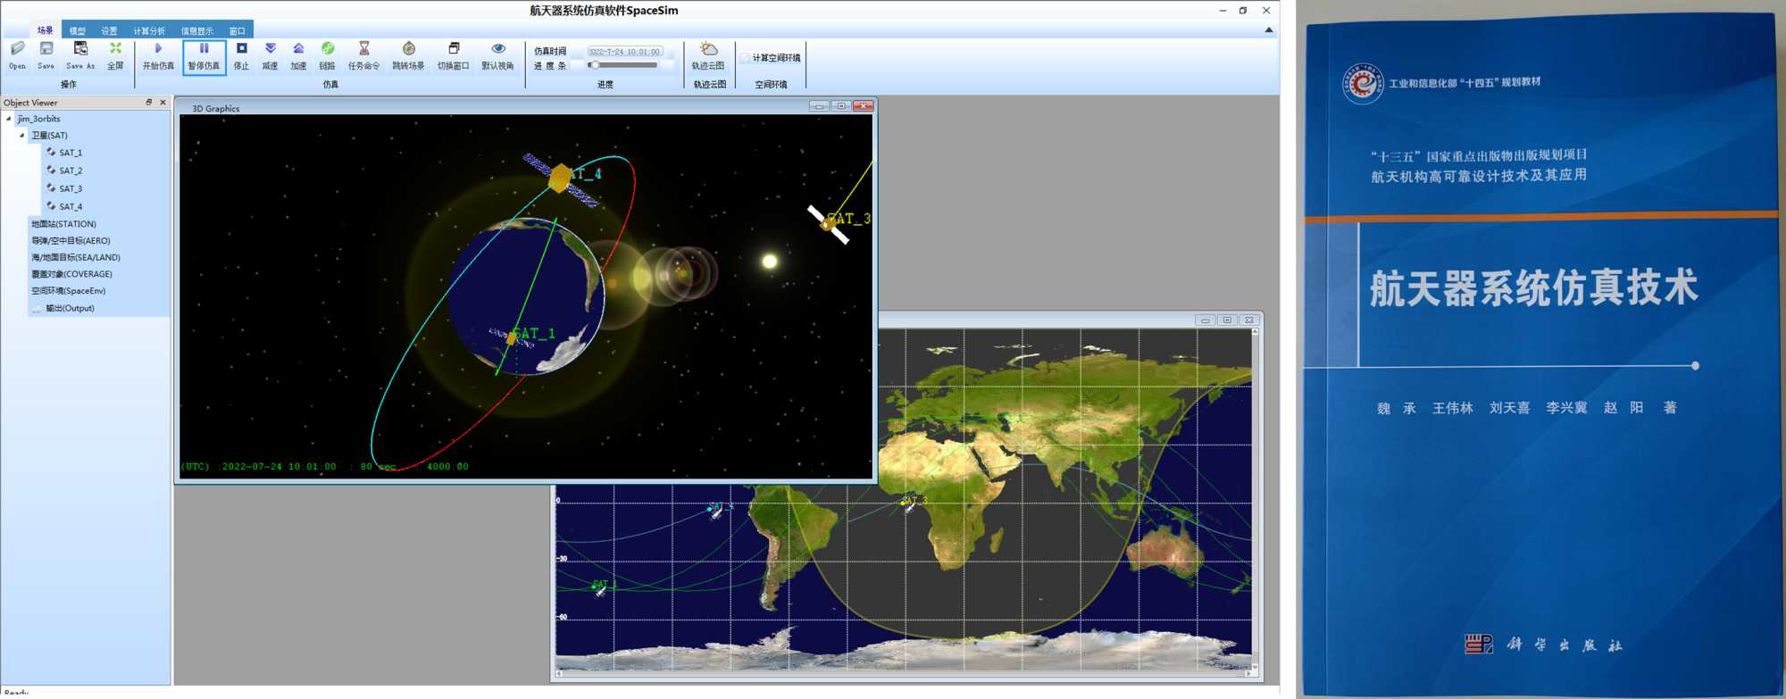Image resolution: width=1786 pixels, height=699 pixels.
Task: Start simulation with 开始仿真 button
Action: coord(158,55)
